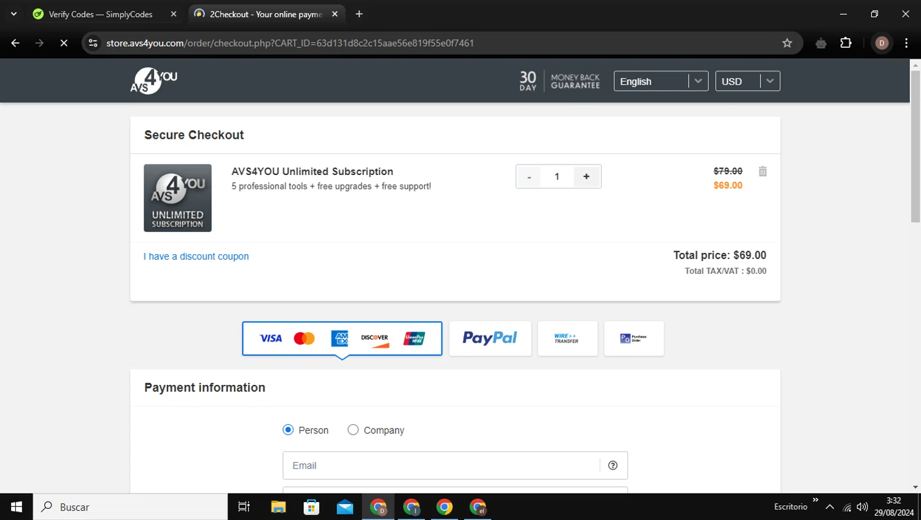Screen dimensions: 921x520
Task: Choose Purchase Order payment method
Action: [x=634, y=338]
